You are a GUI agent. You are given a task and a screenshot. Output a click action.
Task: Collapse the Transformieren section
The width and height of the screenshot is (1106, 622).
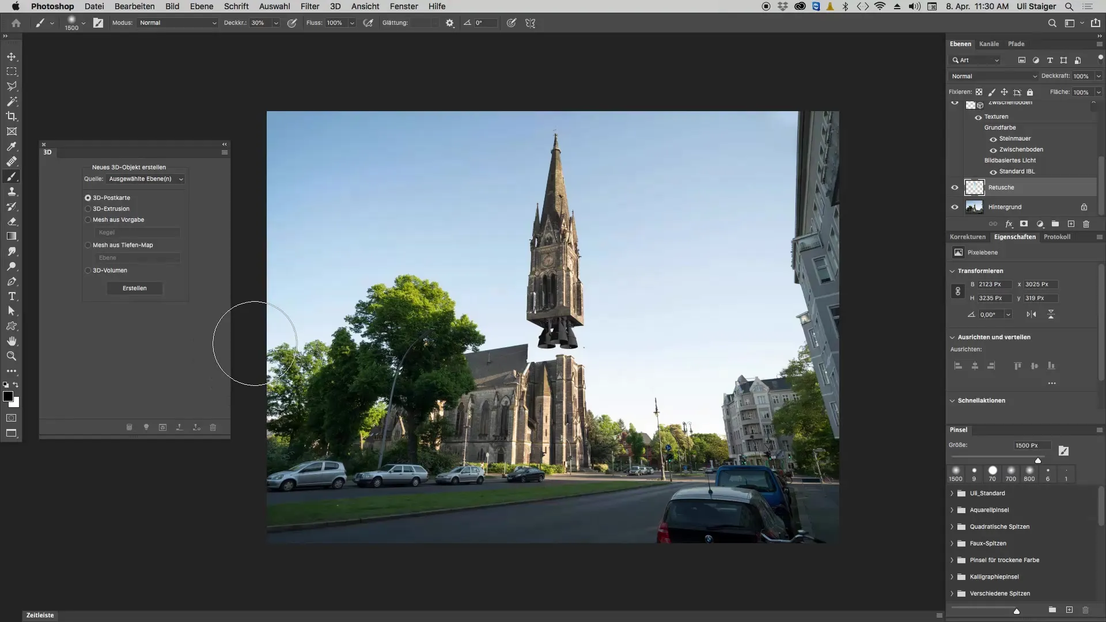[x=952, y=271]
